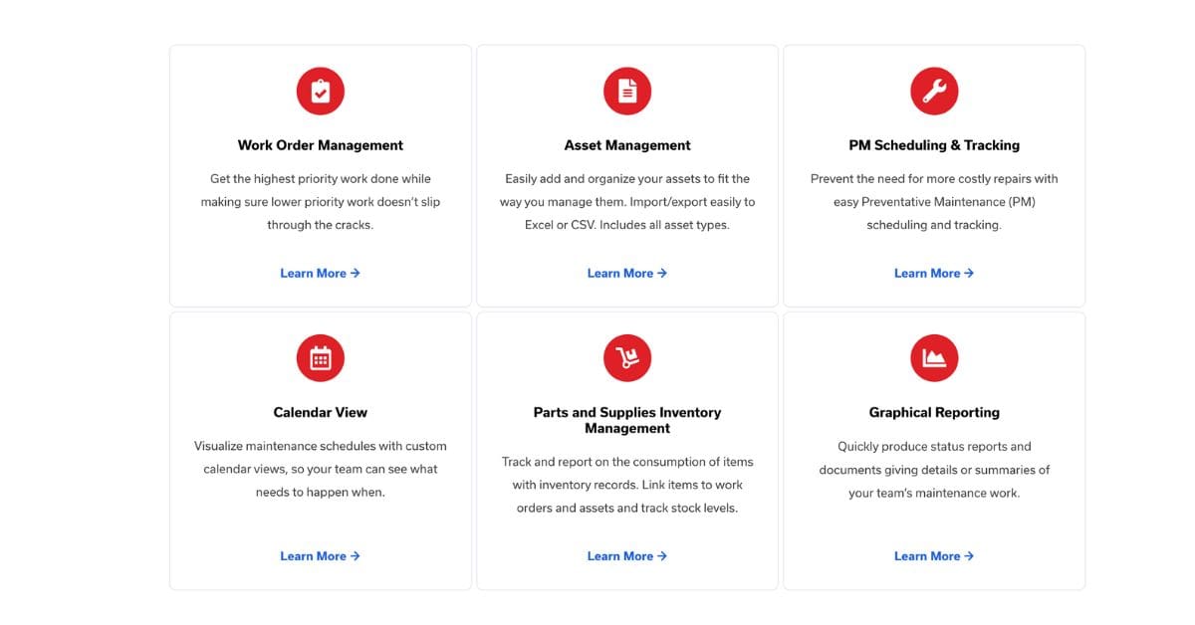This screenshot has width=1195, height=625.
Task: Open Learn More for Parts and Supplies Inventory
Action: click(621, 556)
